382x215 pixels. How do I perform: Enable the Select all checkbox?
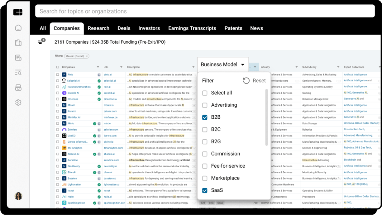[x=204, y=93]
